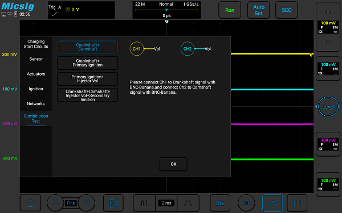Switch to the Sensor category

(36, 59)
